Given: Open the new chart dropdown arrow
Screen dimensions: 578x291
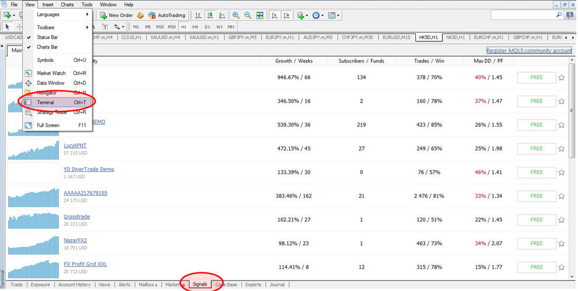Looking at the screenshot, I should [x=14, y=15].
